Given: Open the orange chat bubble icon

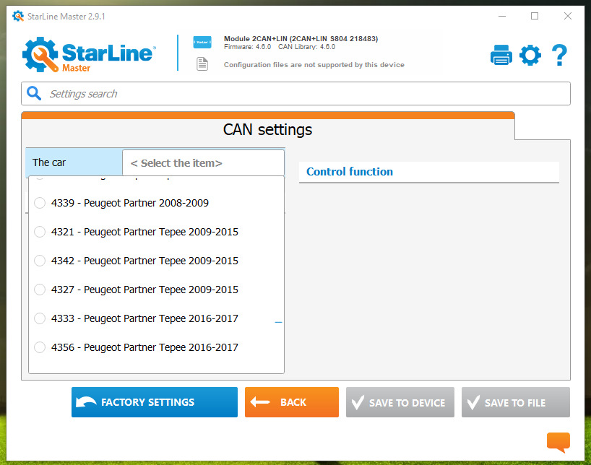Looking at the screenshot, I should [x=558, y=443].
